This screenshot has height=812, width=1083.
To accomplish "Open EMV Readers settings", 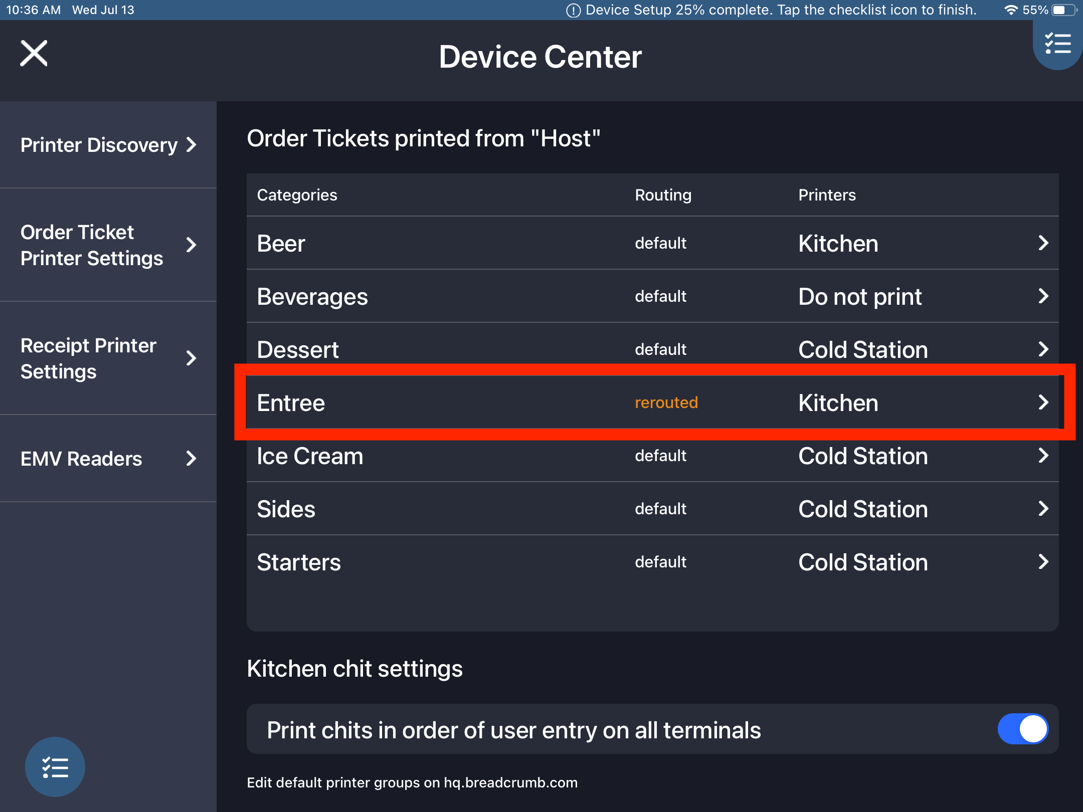I will click(x=81, y=459).
